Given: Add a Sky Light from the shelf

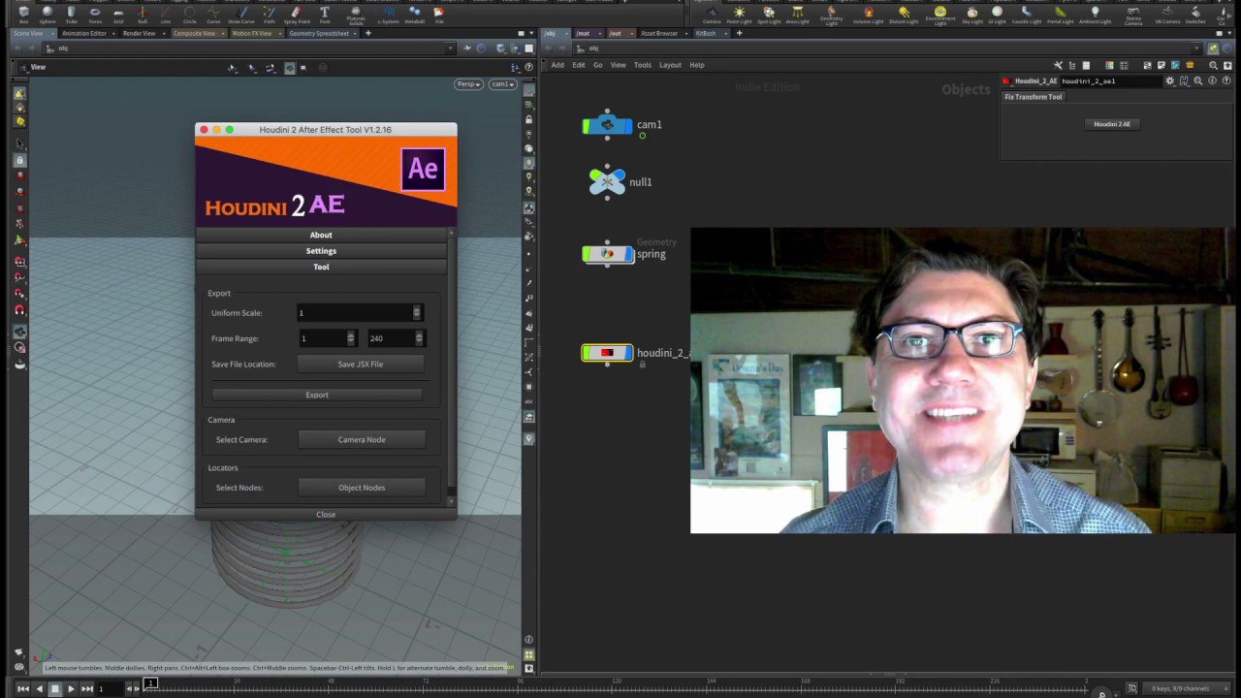Looking at the screenshot, I should pos(972,16).
